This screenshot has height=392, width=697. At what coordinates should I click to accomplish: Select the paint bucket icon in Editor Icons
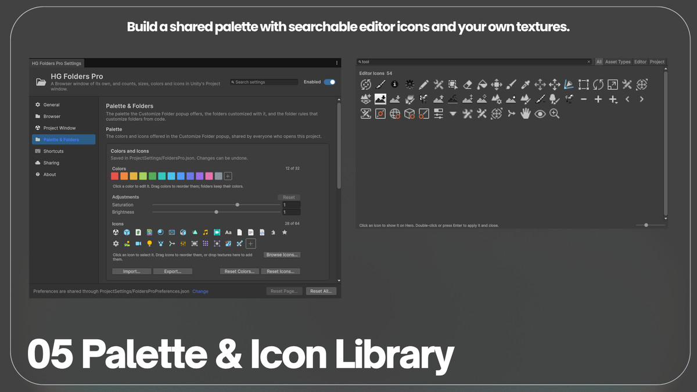coord(482,85)
